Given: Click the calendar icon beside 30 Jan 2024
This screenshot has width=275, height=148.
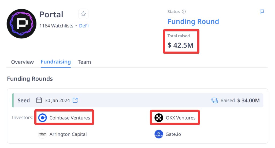Looking at the screenshot, I should (39, 100).
